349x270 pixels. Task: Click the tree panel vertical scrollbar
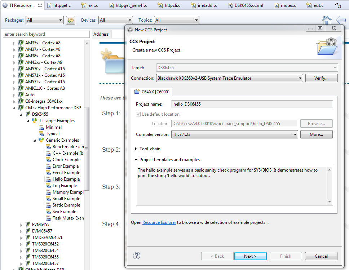click(87, 149)
